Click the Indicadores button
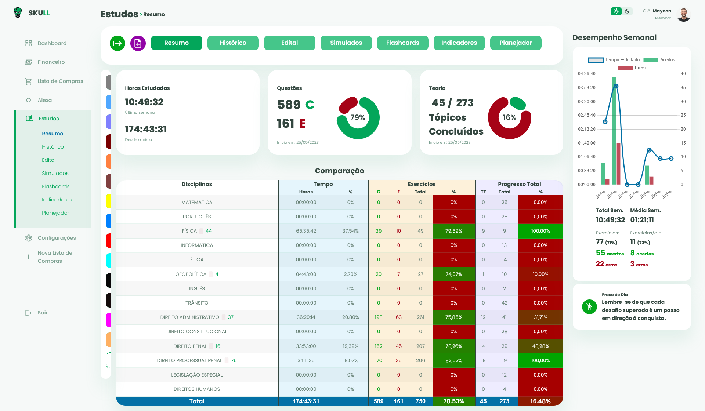This screenshot has height=411, width=705. click(x=459, y=43)
